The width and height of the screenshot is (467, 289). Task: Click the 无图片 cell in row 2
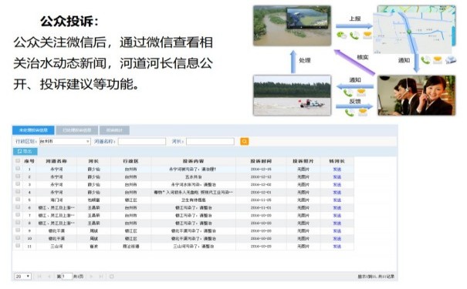[x=303, y=177]
